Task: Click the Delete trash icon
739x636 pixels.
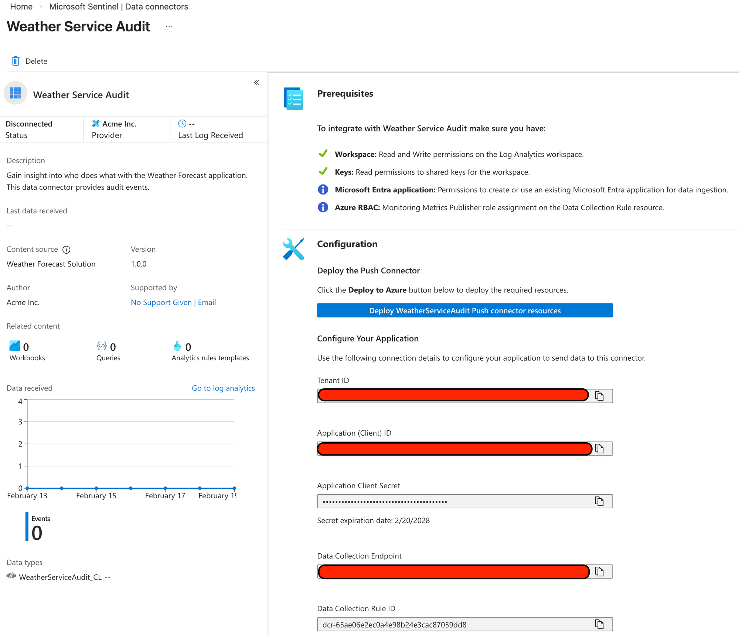Action: (16, 61)
